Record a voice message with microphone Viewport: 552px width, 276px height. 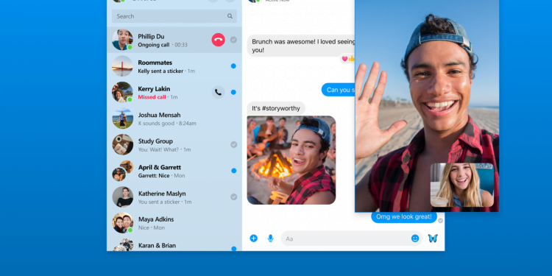click(x=270, y=238)
